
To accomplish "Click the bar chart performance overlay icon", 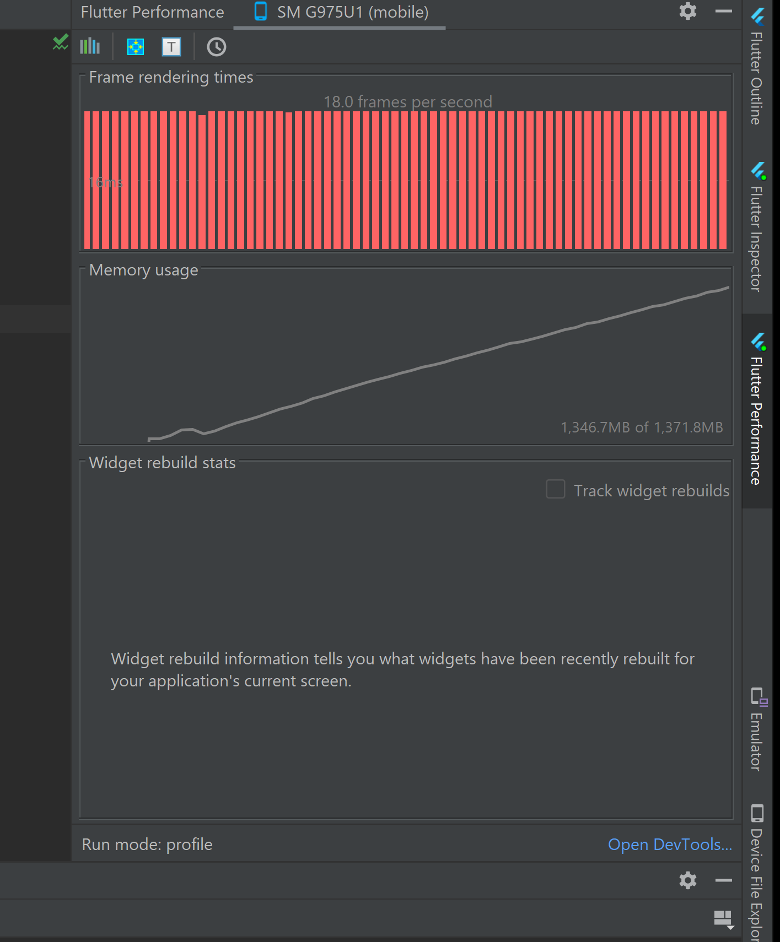I will pyautogui.click(x=89, y=47).
